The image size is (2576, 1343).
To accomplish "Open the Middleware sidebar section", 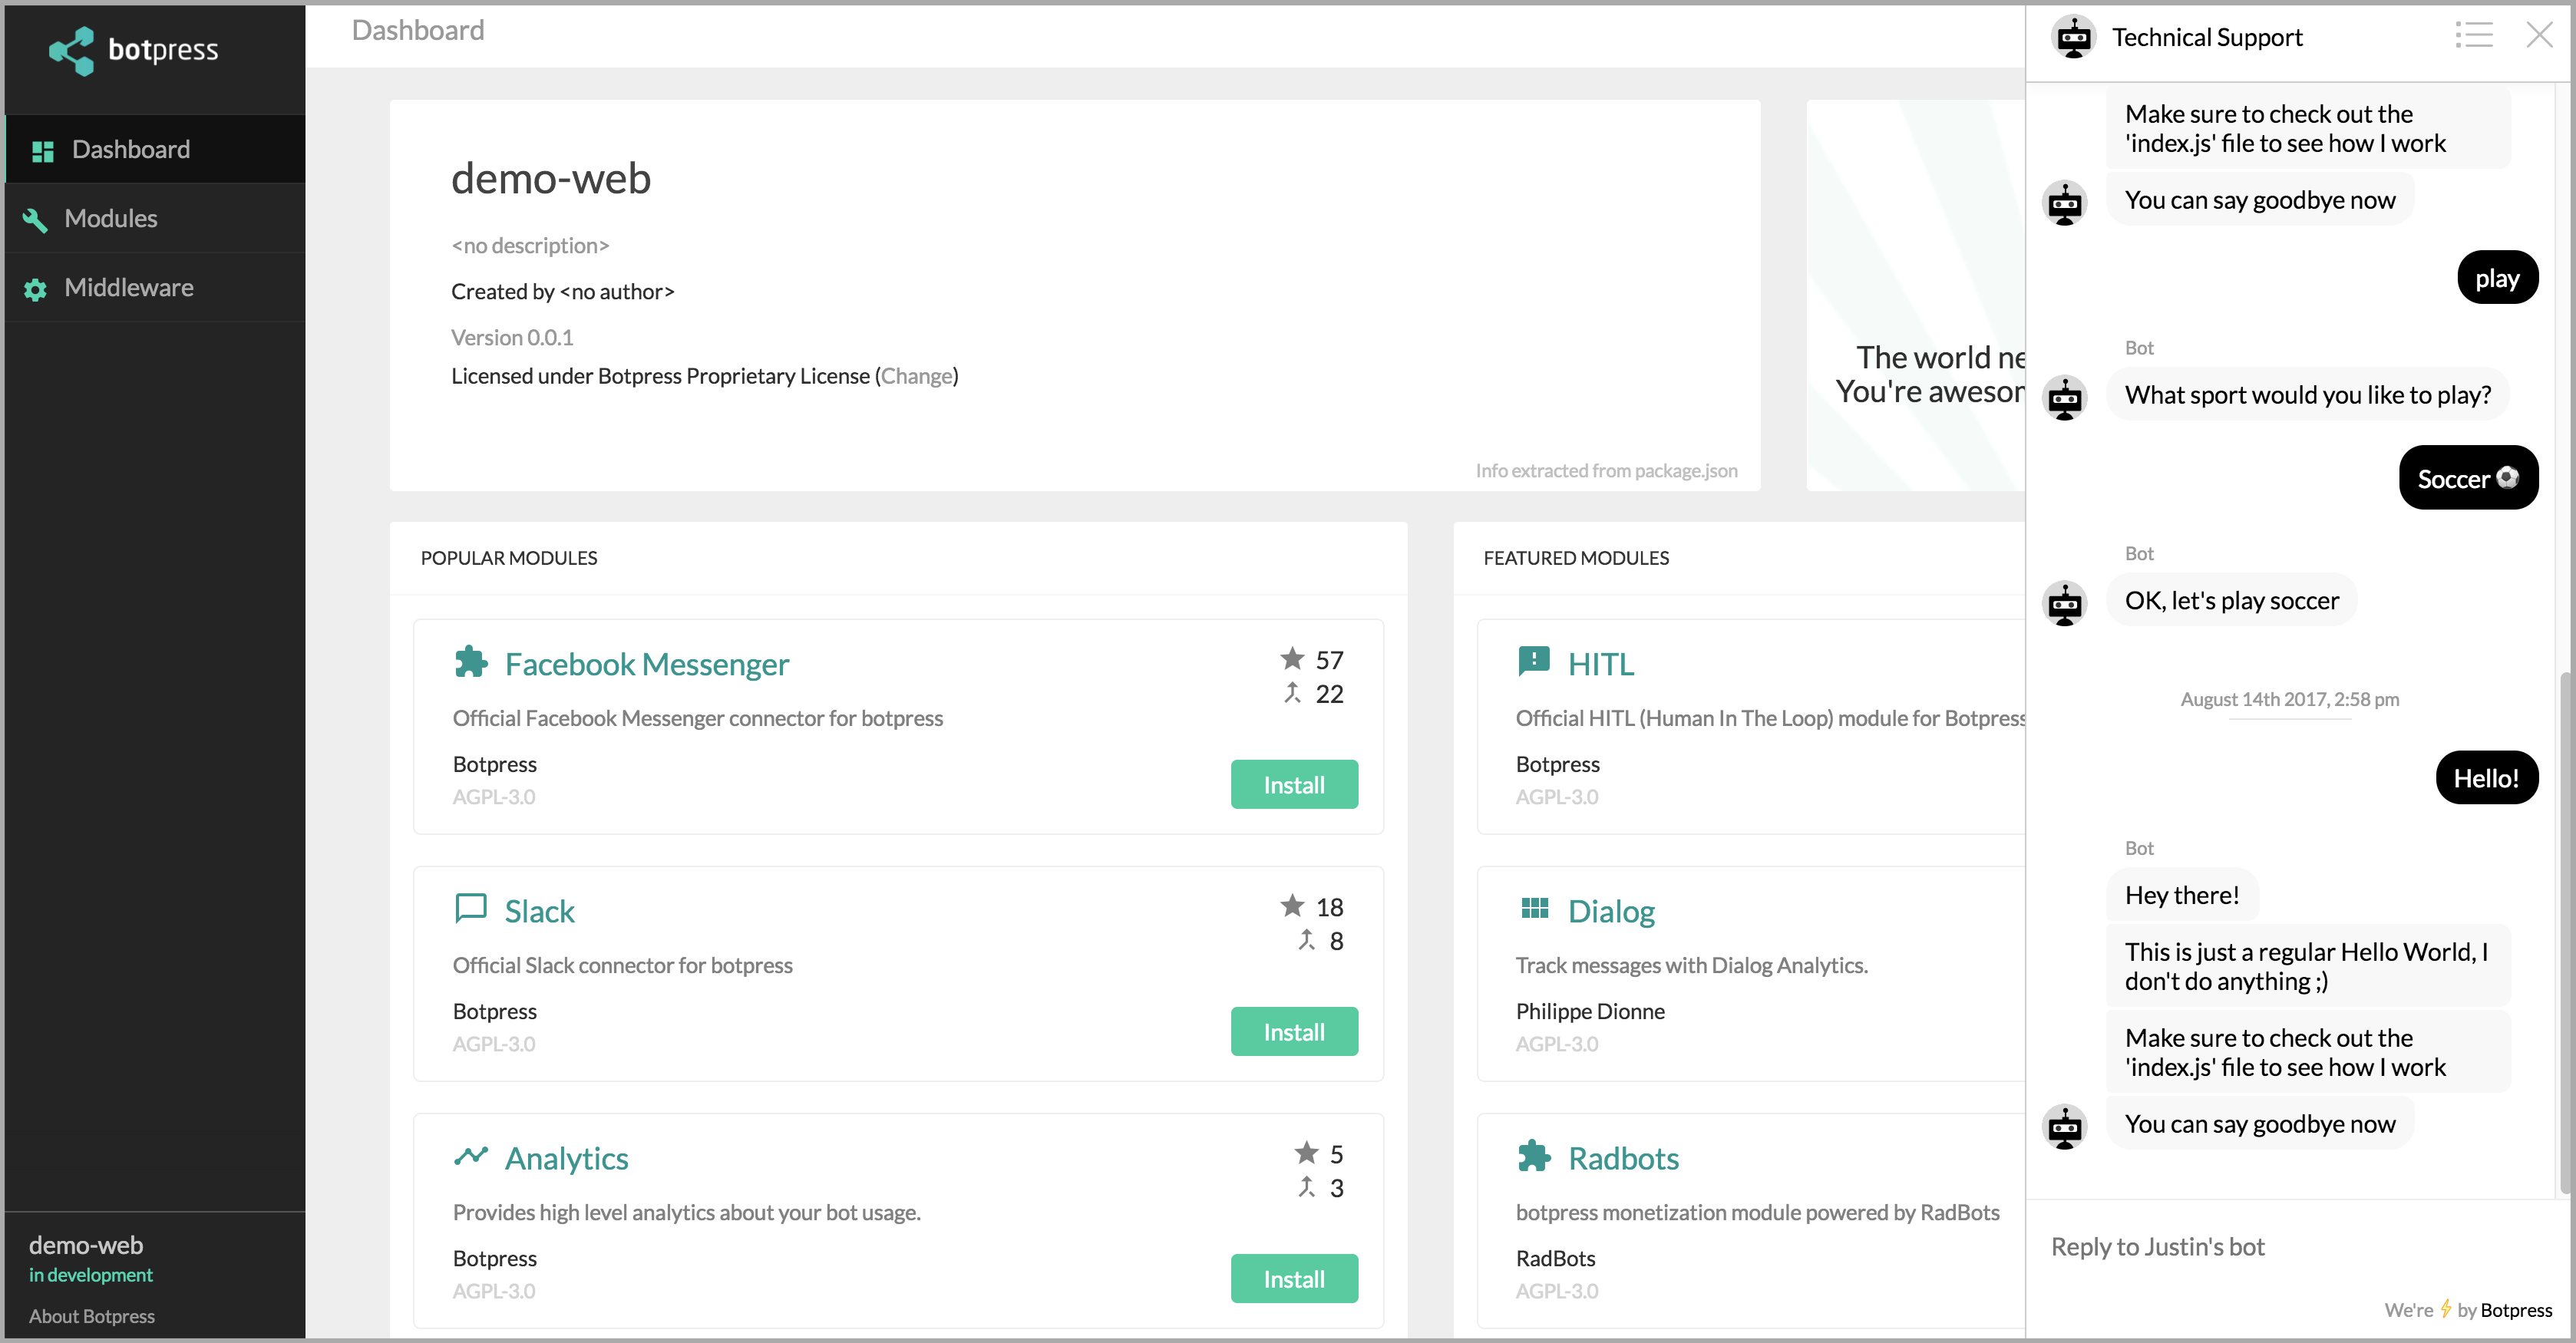I will 128,288.
